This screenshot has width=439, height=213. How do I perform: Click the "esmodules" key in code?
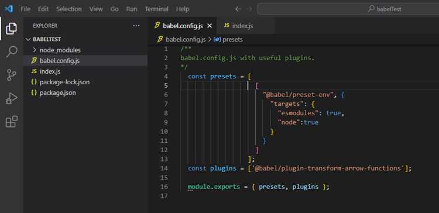(x=300, y=113)
